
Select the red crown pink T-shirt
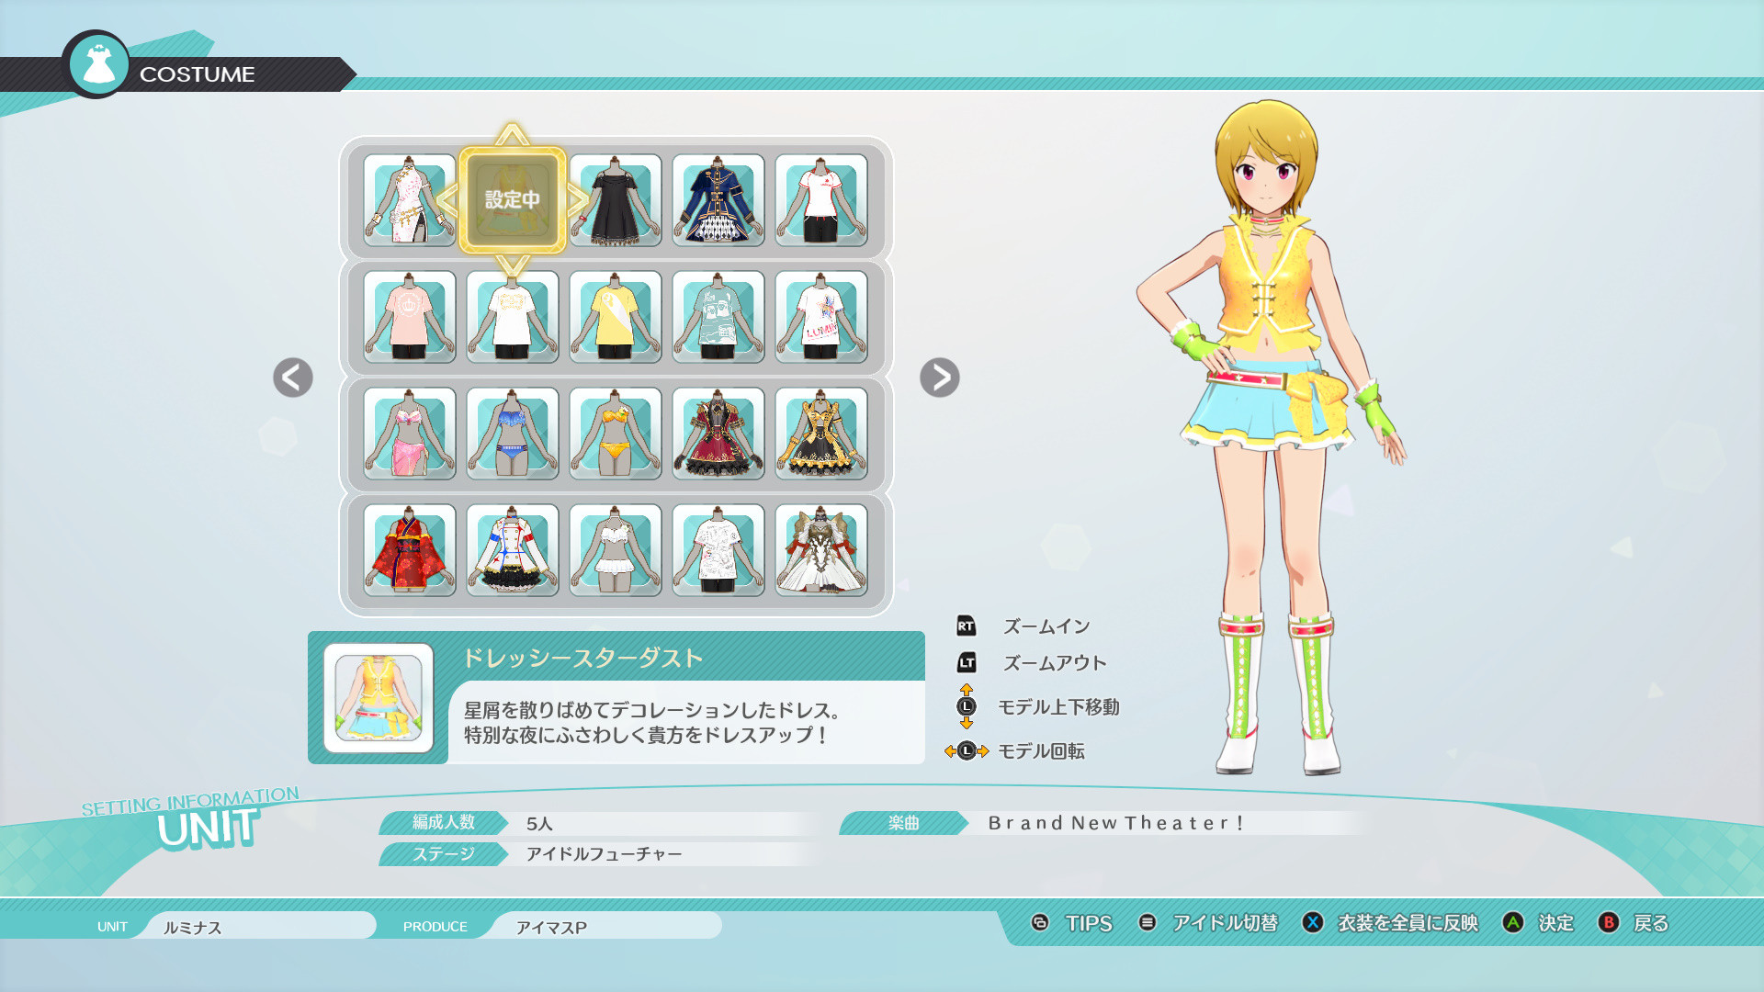point(409,317)
